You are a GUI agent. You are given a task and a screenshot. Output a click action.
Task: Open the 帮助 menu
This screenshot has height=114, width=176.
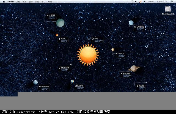click(50, 2)
